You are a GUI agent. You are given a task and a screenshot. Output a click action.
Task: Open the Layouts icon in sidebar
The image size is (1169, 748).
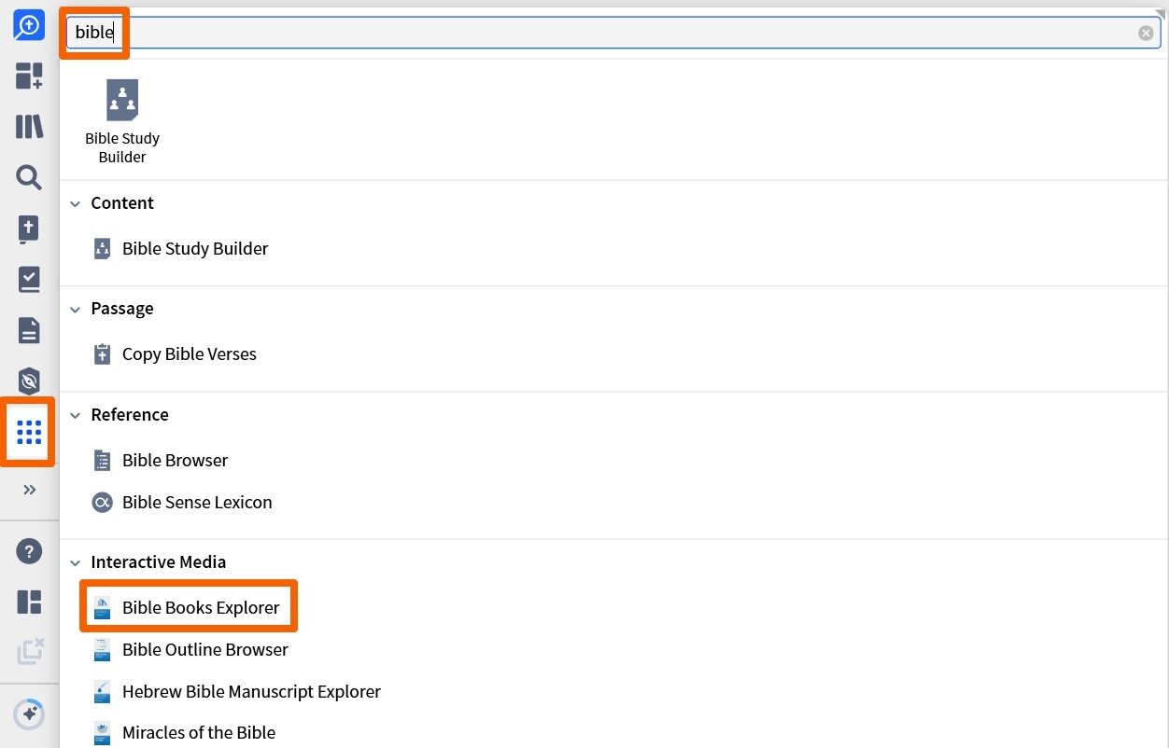click(29, 603)
